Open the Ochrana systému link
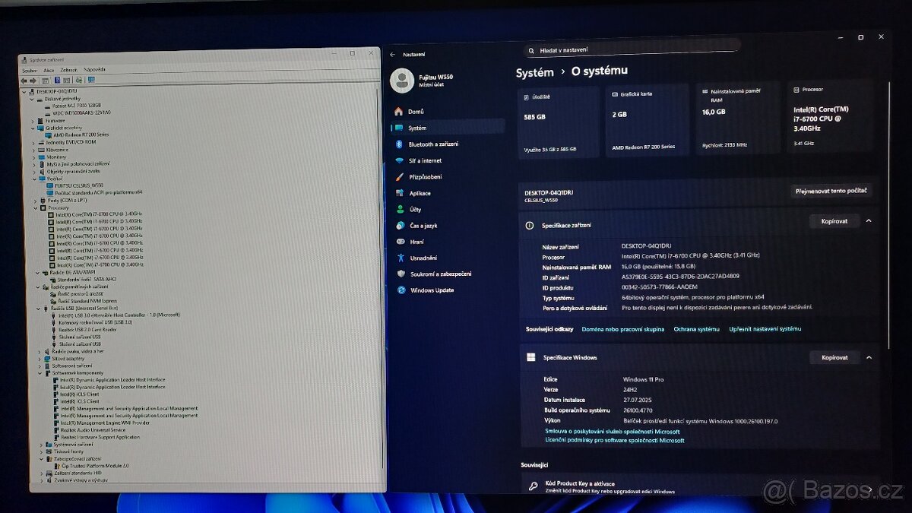912x513 pixels. (696, 329)
